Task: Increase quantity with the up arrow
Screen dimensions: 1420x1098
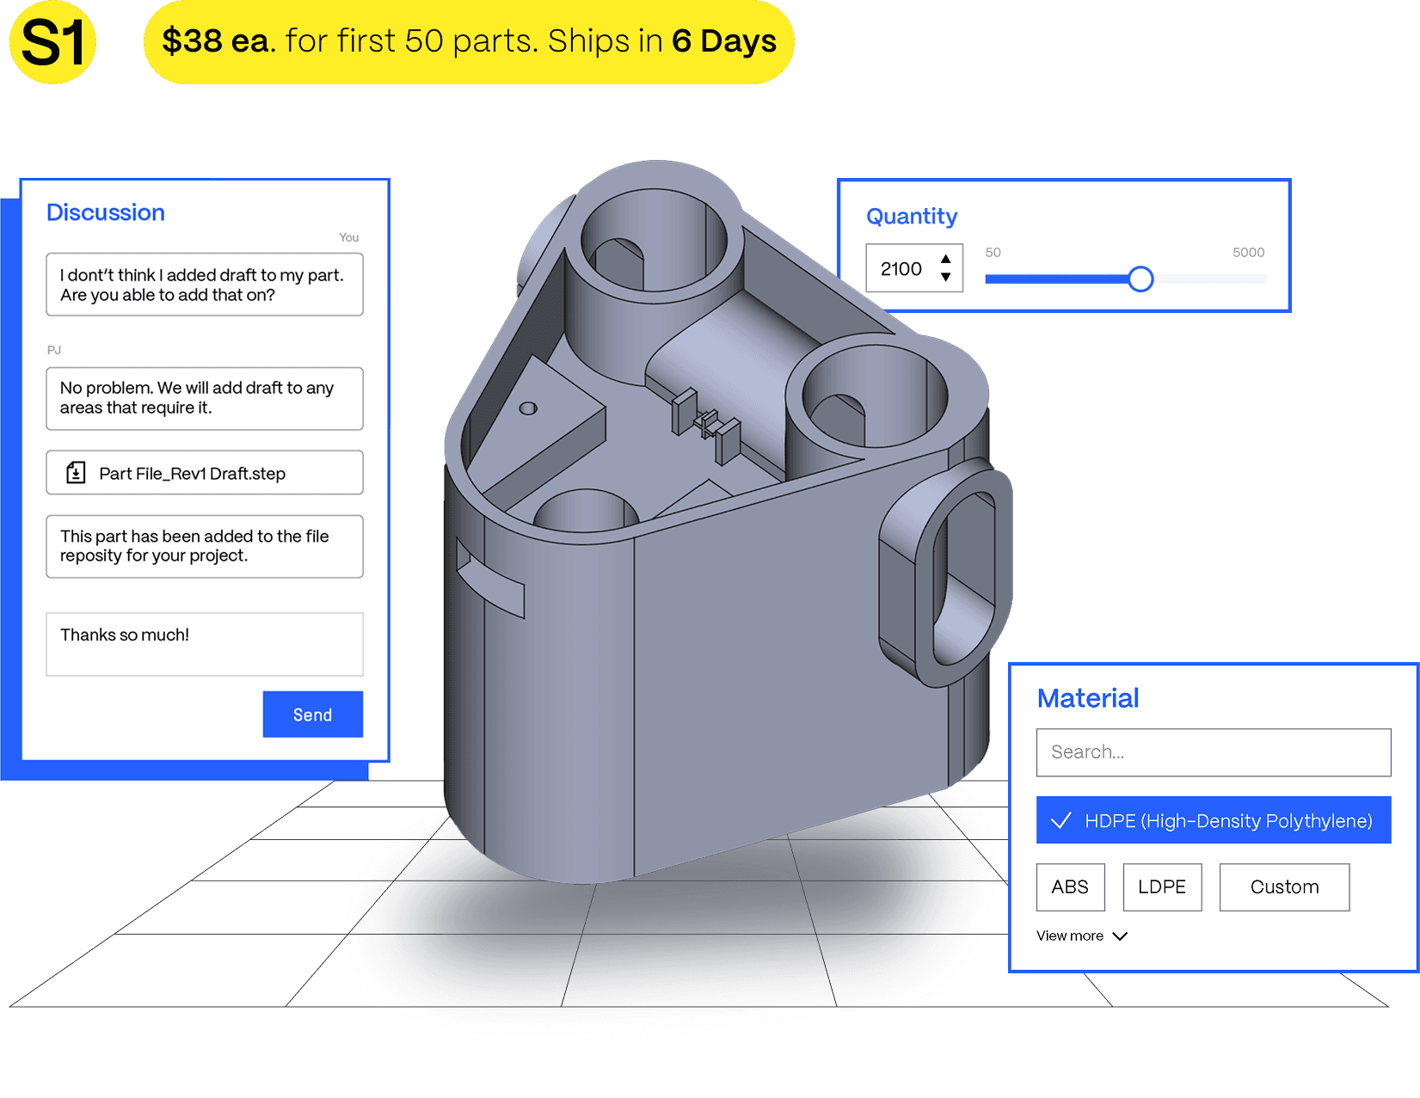Action: point(945,259)
